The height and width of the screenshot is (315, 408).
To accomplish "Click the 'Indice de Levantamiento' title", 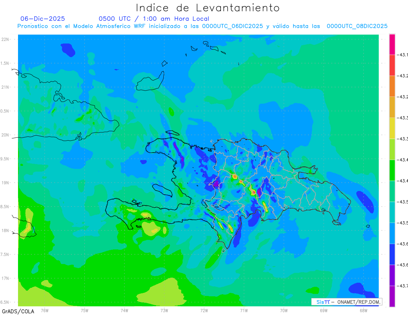I will (208, 7).
